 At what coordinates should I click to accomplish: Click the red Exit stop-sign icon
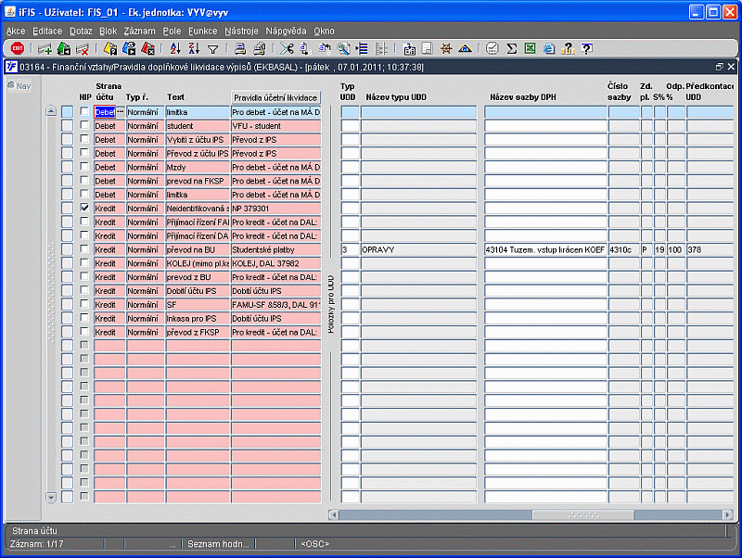[x=18, y=48]
